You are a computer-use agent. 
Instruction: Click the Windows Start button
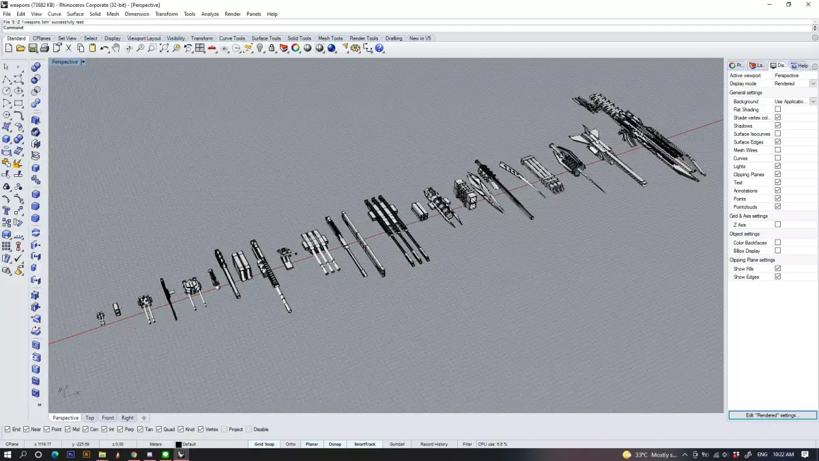(8, 454)
